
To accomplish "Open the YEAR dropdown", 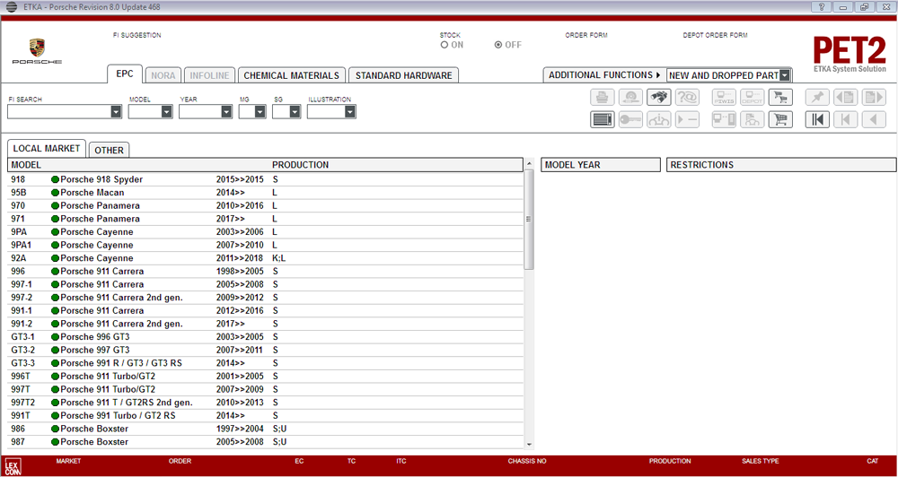I will pos(226,112).
